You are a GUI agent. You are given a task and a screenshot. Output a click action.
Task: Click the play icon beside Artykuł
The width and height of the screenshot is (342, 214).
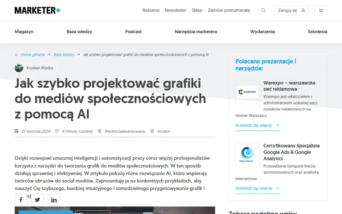point(152,131)
